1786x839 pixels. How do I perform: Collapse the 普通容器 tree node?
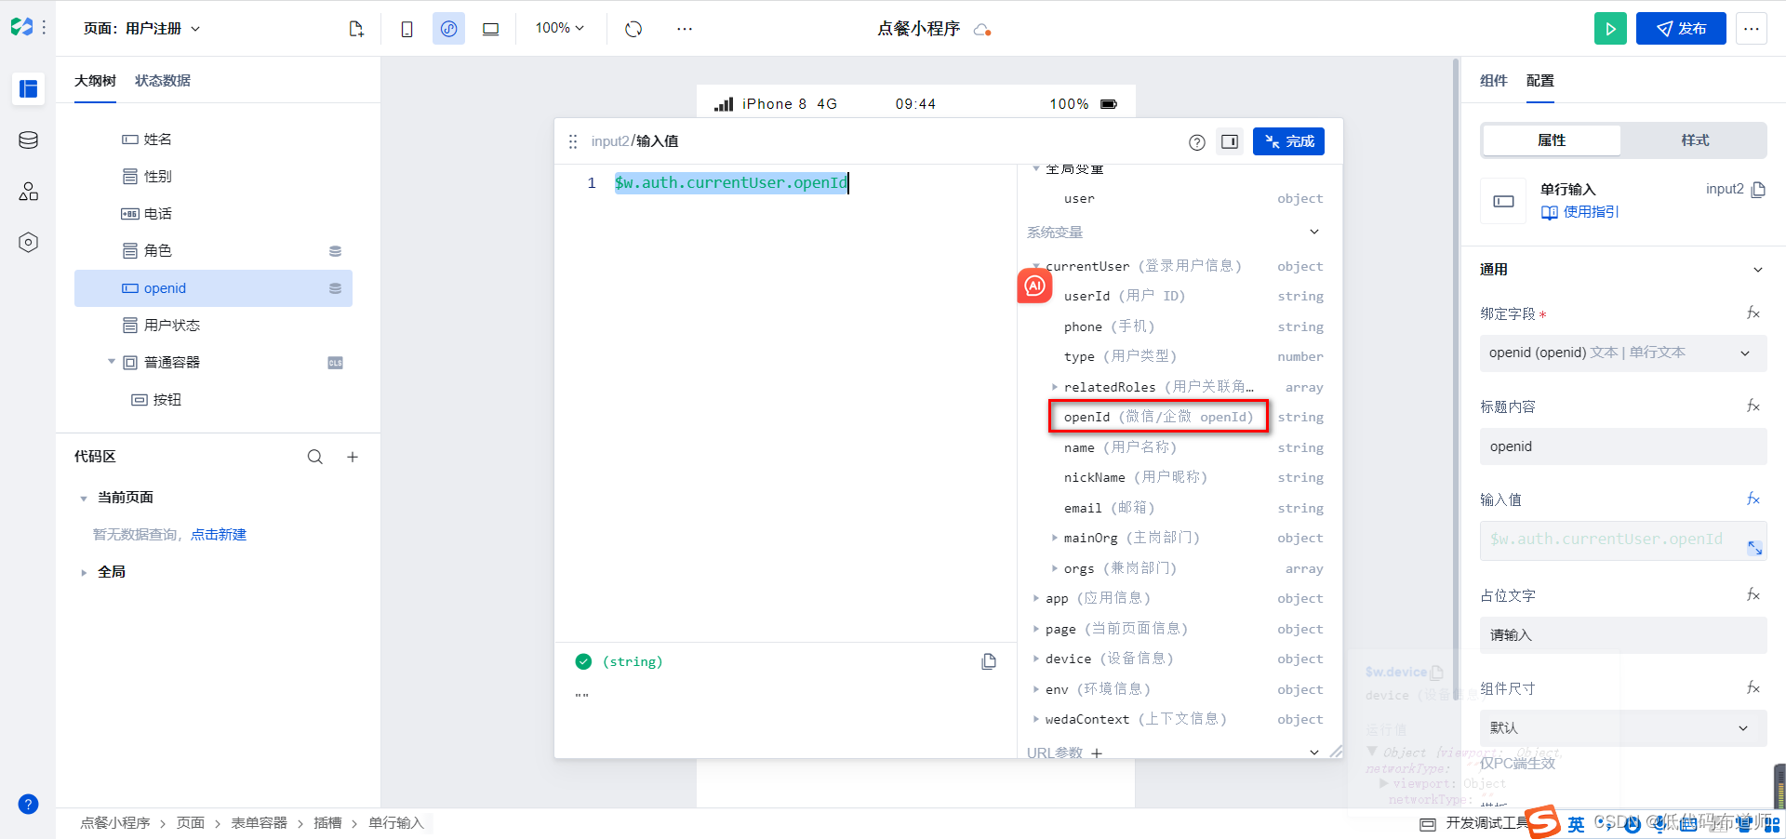point(112,362)
